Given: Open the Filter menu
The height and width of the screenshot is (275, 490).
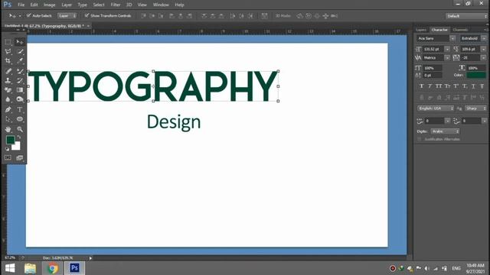Looking at the screenshot, I should (x=116, y=5).
